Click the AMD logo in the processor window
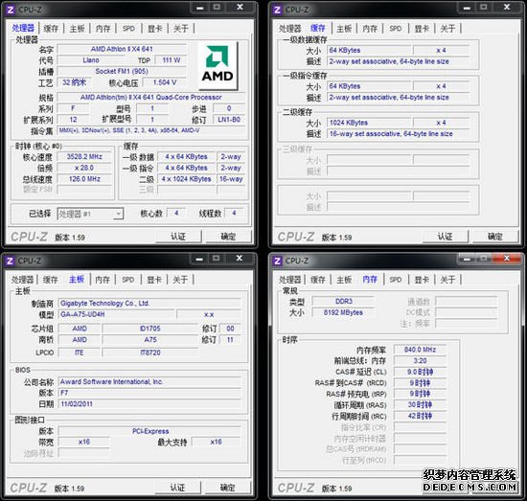This screenshot has width=527, height=501. pyautogui.click(x=218, y=66)
